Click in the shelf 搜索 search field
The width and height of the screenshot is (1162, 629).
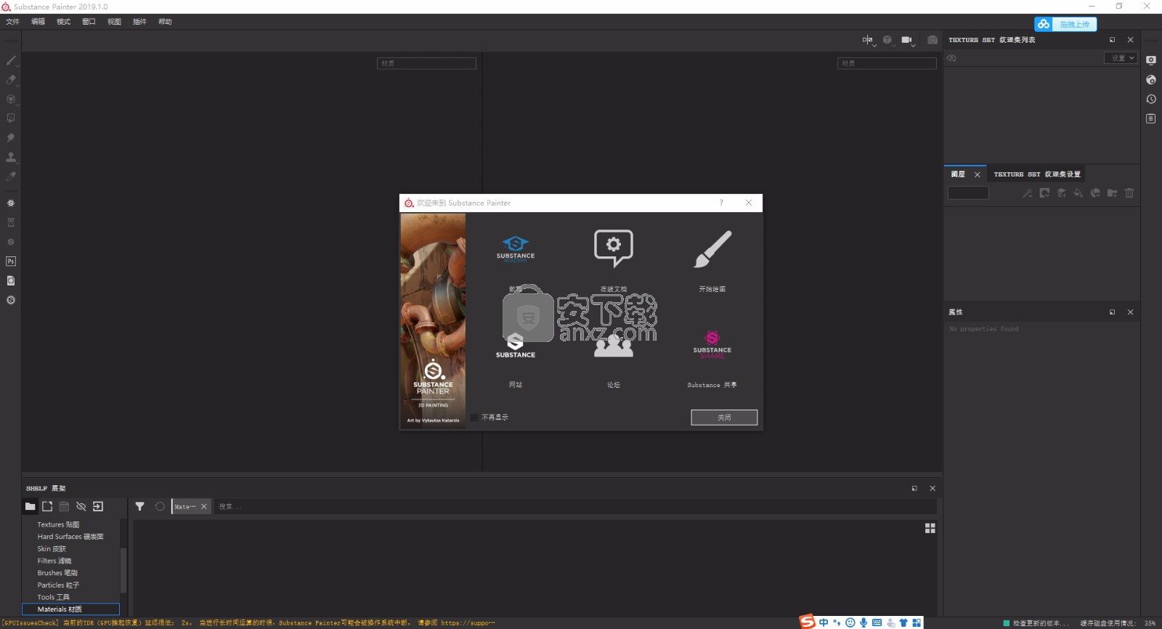point(574,506)
